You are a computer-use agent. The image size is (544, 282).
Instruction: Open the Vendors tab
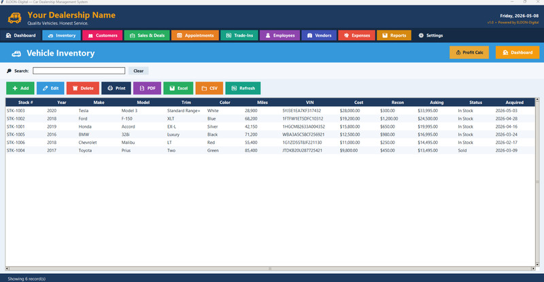click(319, 35)
